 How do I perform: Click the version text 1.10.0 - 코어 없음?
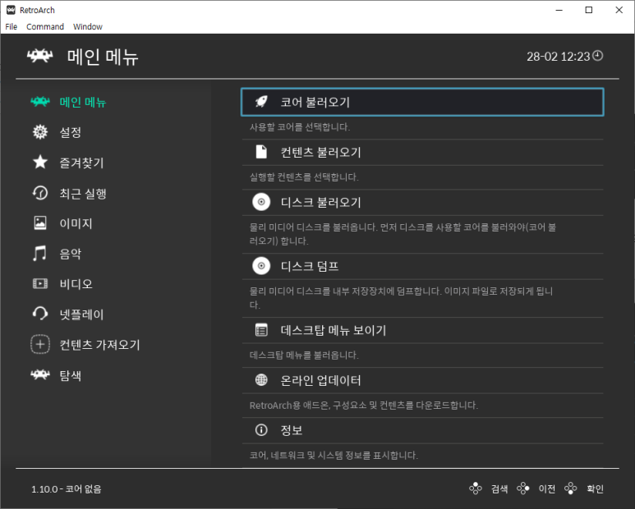tap(67, 488)
